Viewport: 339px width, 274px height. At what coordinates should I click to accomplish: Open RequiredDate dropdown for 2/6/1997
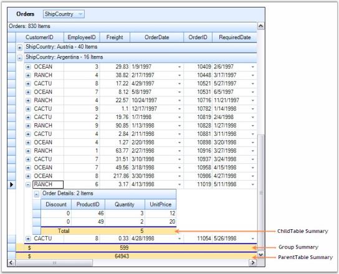pyautogui.click(x=253, y=67)
